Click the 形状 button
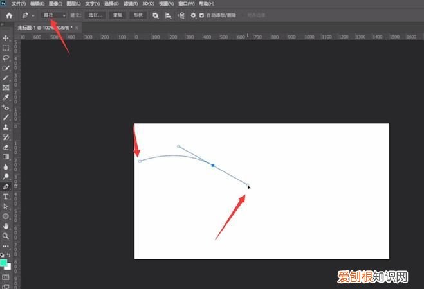The height and width of the screenshot is (289, 424). coord(137,15)
